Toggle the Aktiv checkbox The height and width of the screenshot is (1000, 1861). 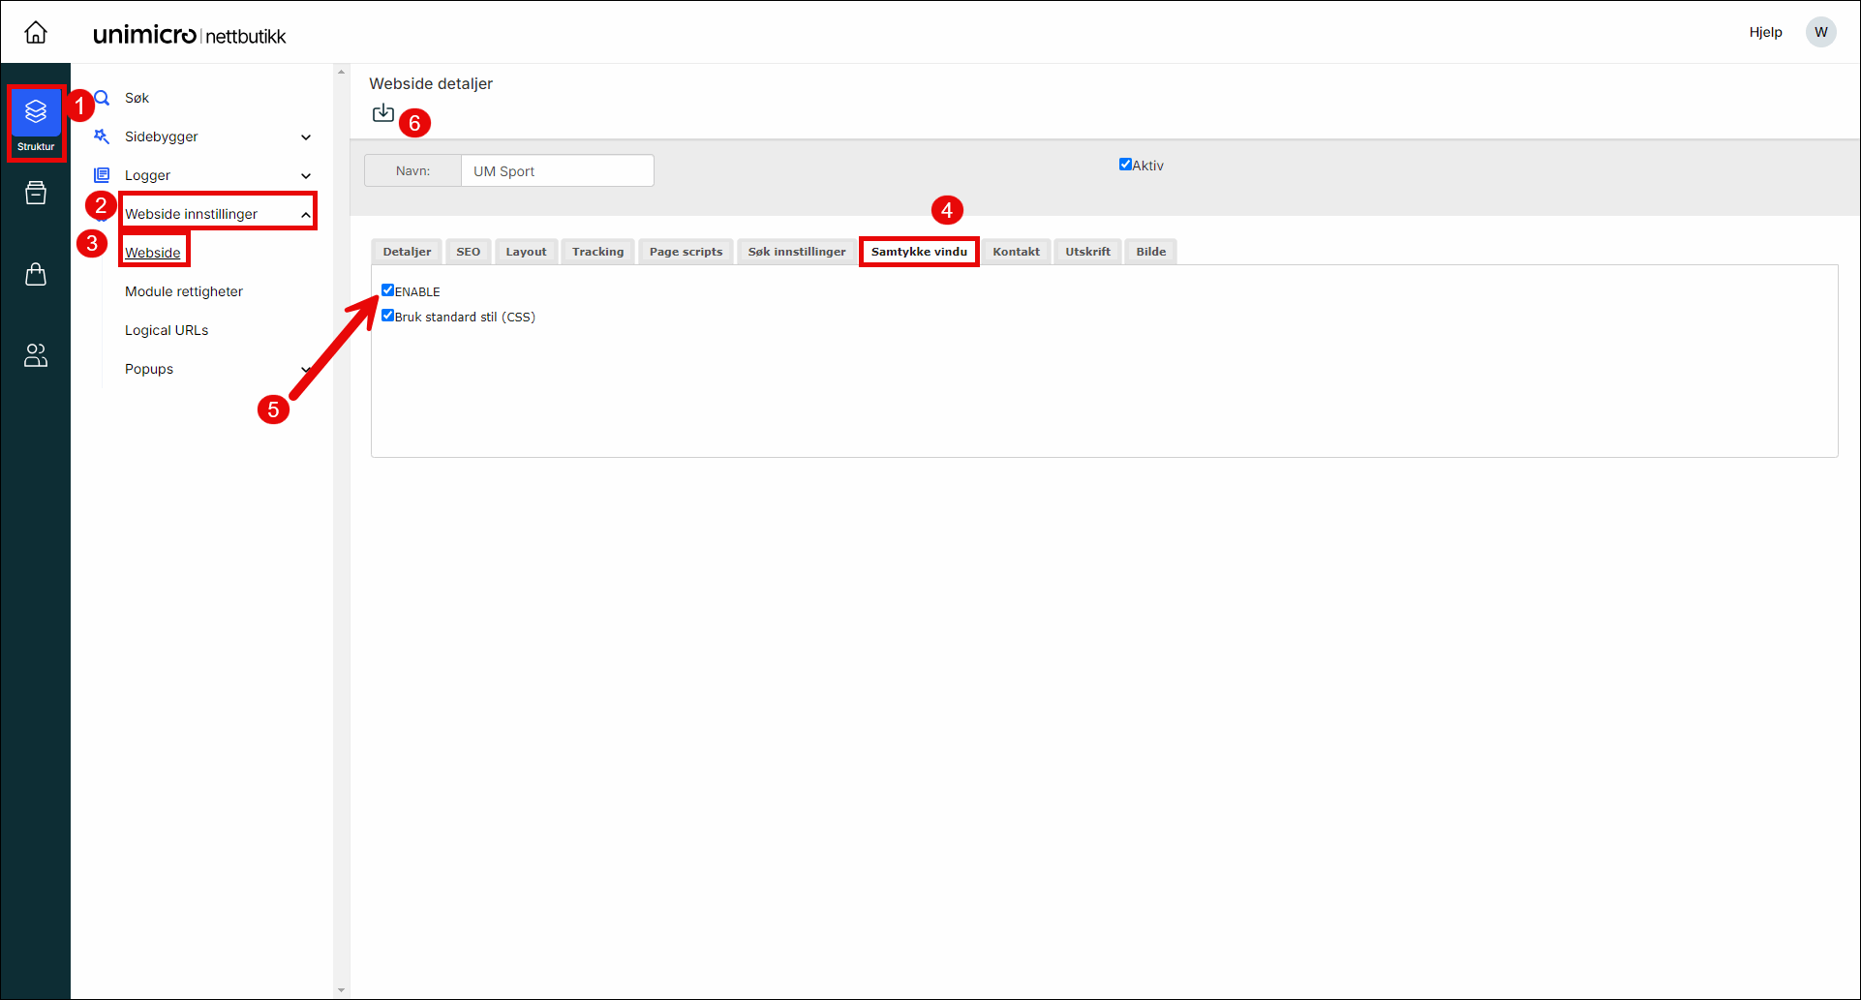1125,165
